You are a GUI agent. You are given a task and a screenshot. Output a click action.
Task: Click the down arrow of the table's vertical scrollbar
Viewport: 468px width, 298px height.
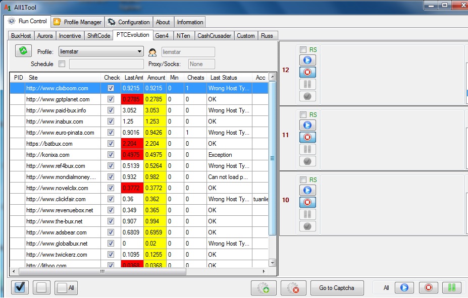[272, 263]
